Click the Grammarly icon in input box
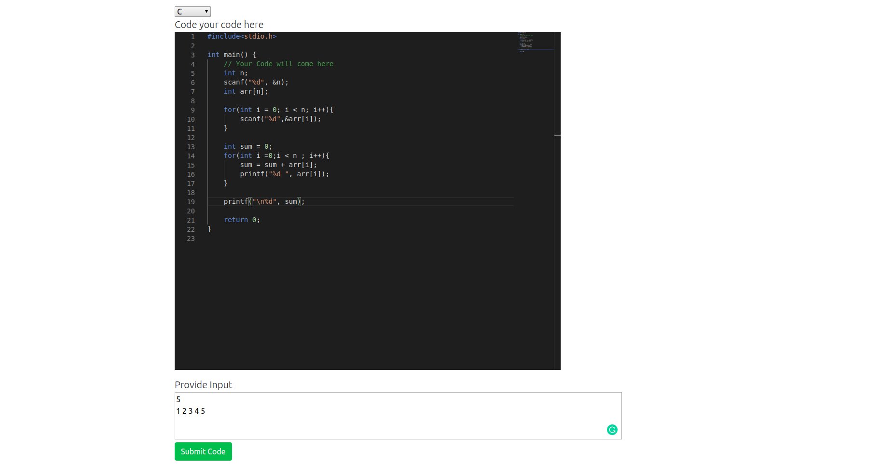Screen dimensions: 882x465 pyautogui.click(x=612, y=430)
